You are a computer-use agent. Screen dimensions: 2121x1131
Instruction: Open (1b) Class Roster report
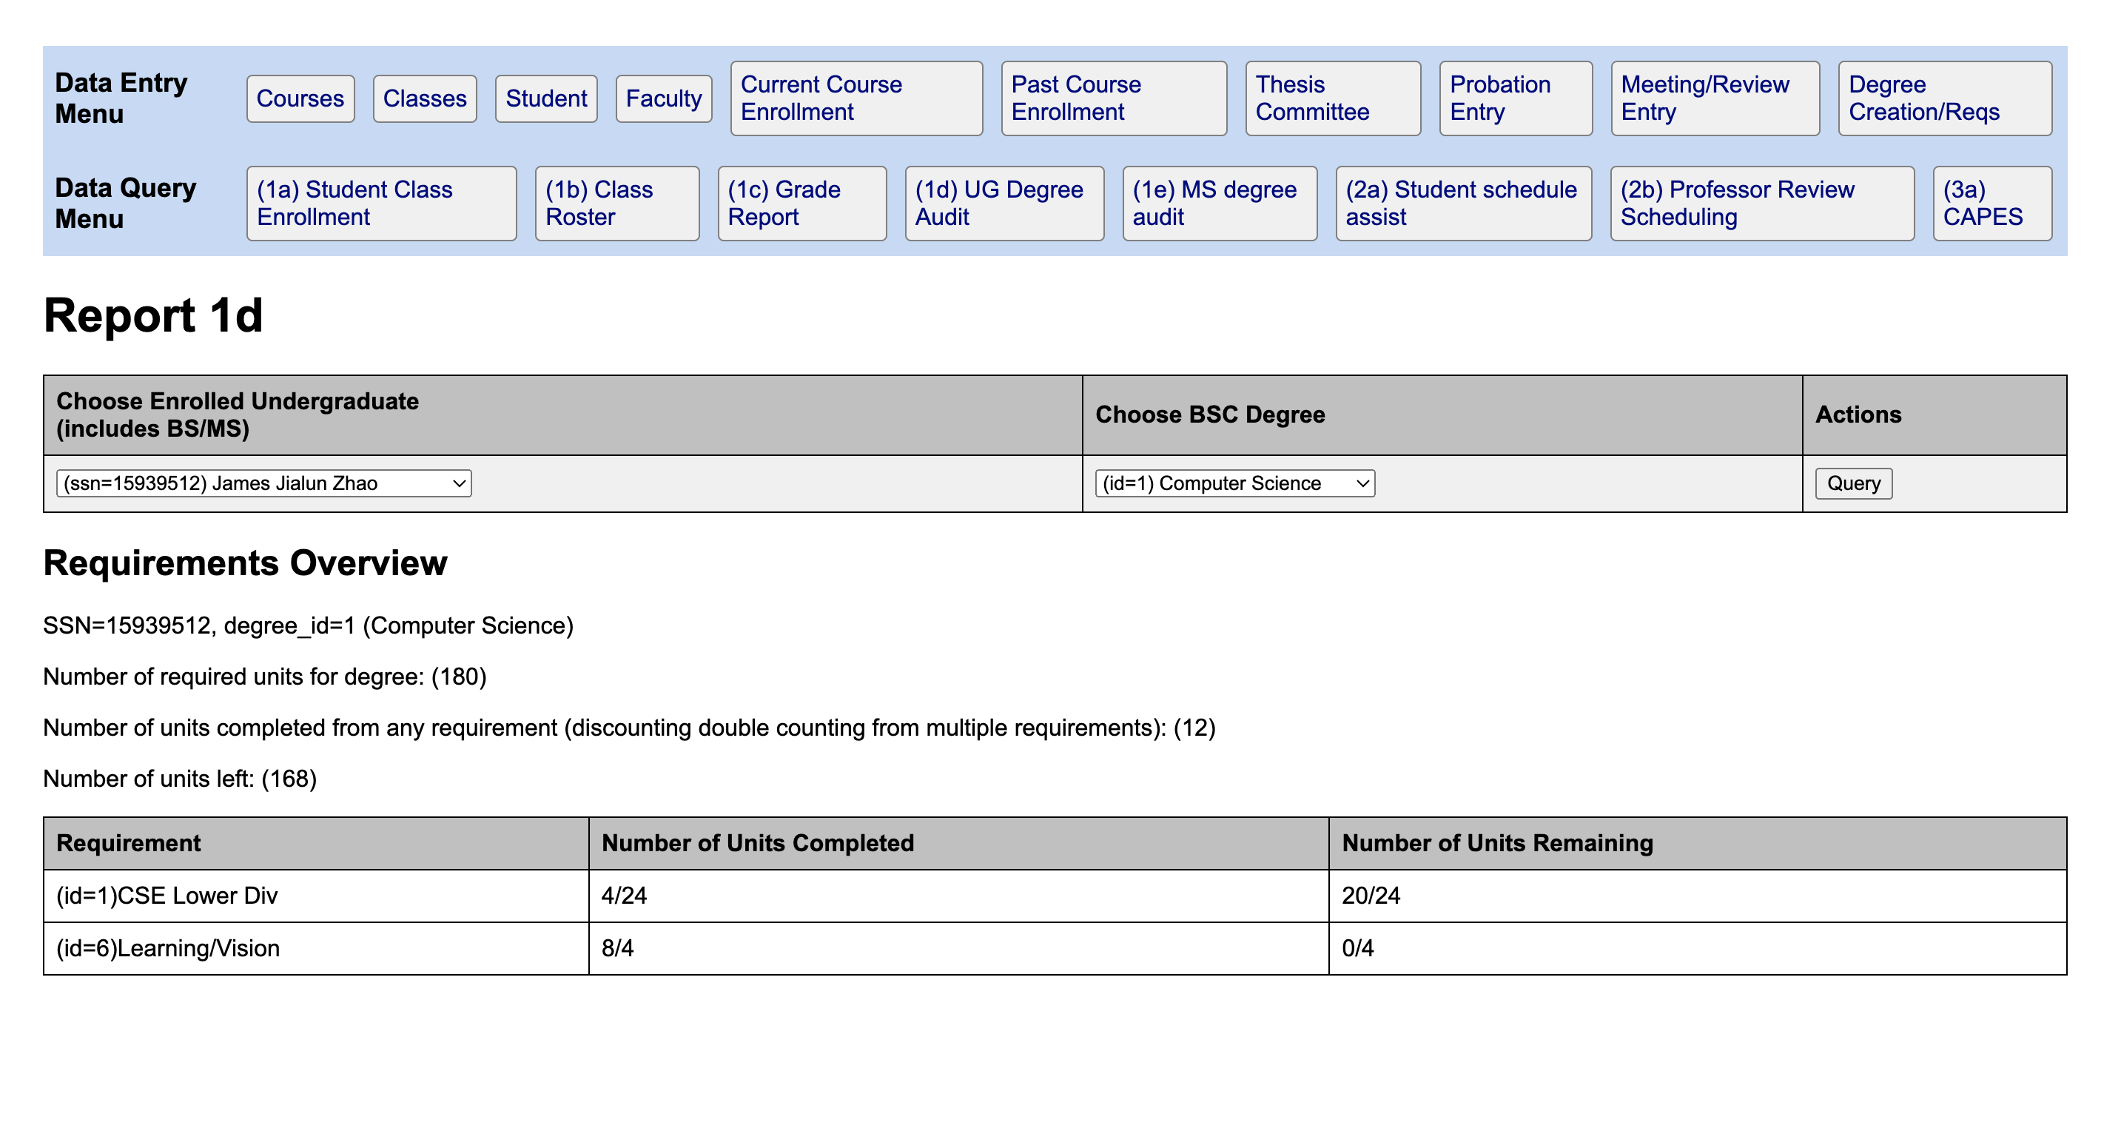(616, 204)
